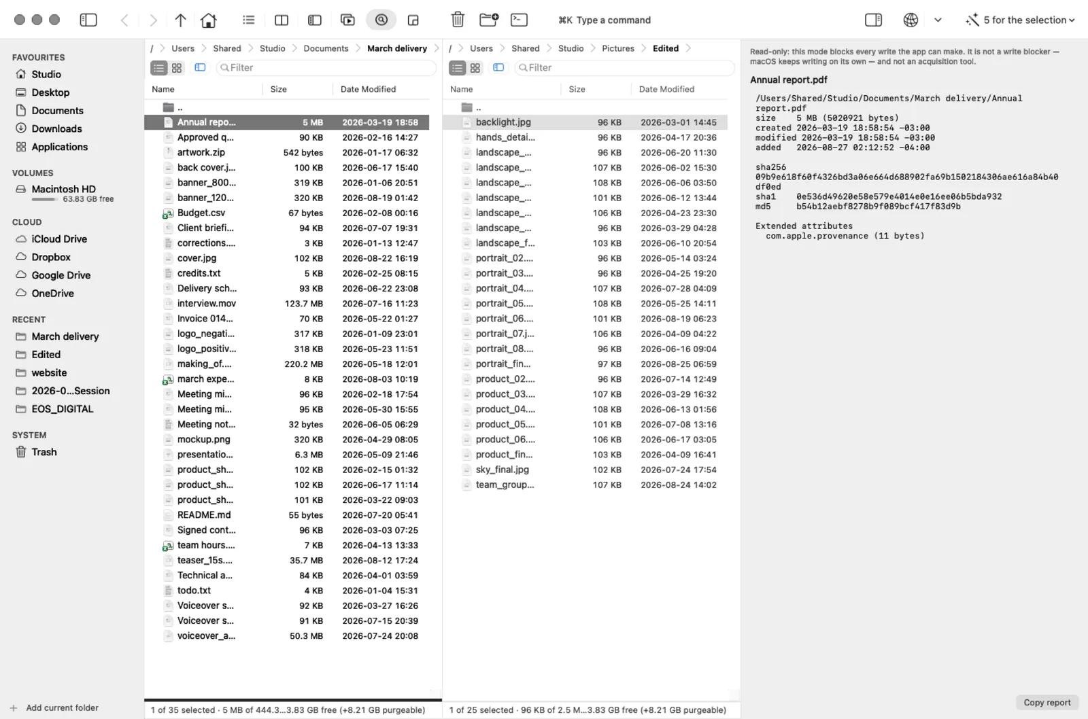
Task: Click Copy report button
Action: point(1047,703)
